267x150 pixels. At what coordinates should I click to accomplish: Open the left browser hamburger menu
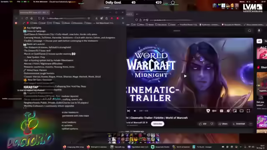pyautogui.click(x=123, y=18)
